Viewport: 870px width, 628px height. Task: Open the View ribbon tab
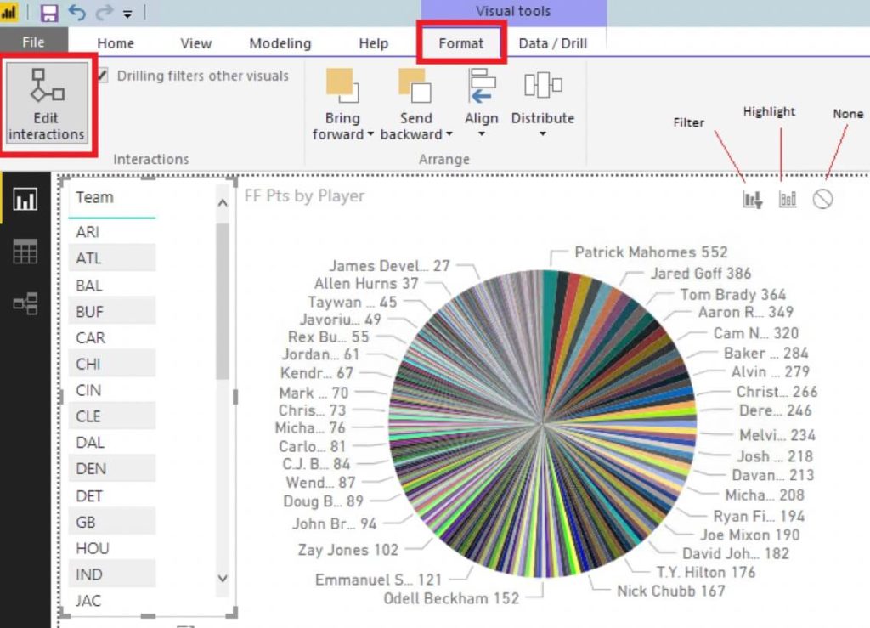click(196, 43)
